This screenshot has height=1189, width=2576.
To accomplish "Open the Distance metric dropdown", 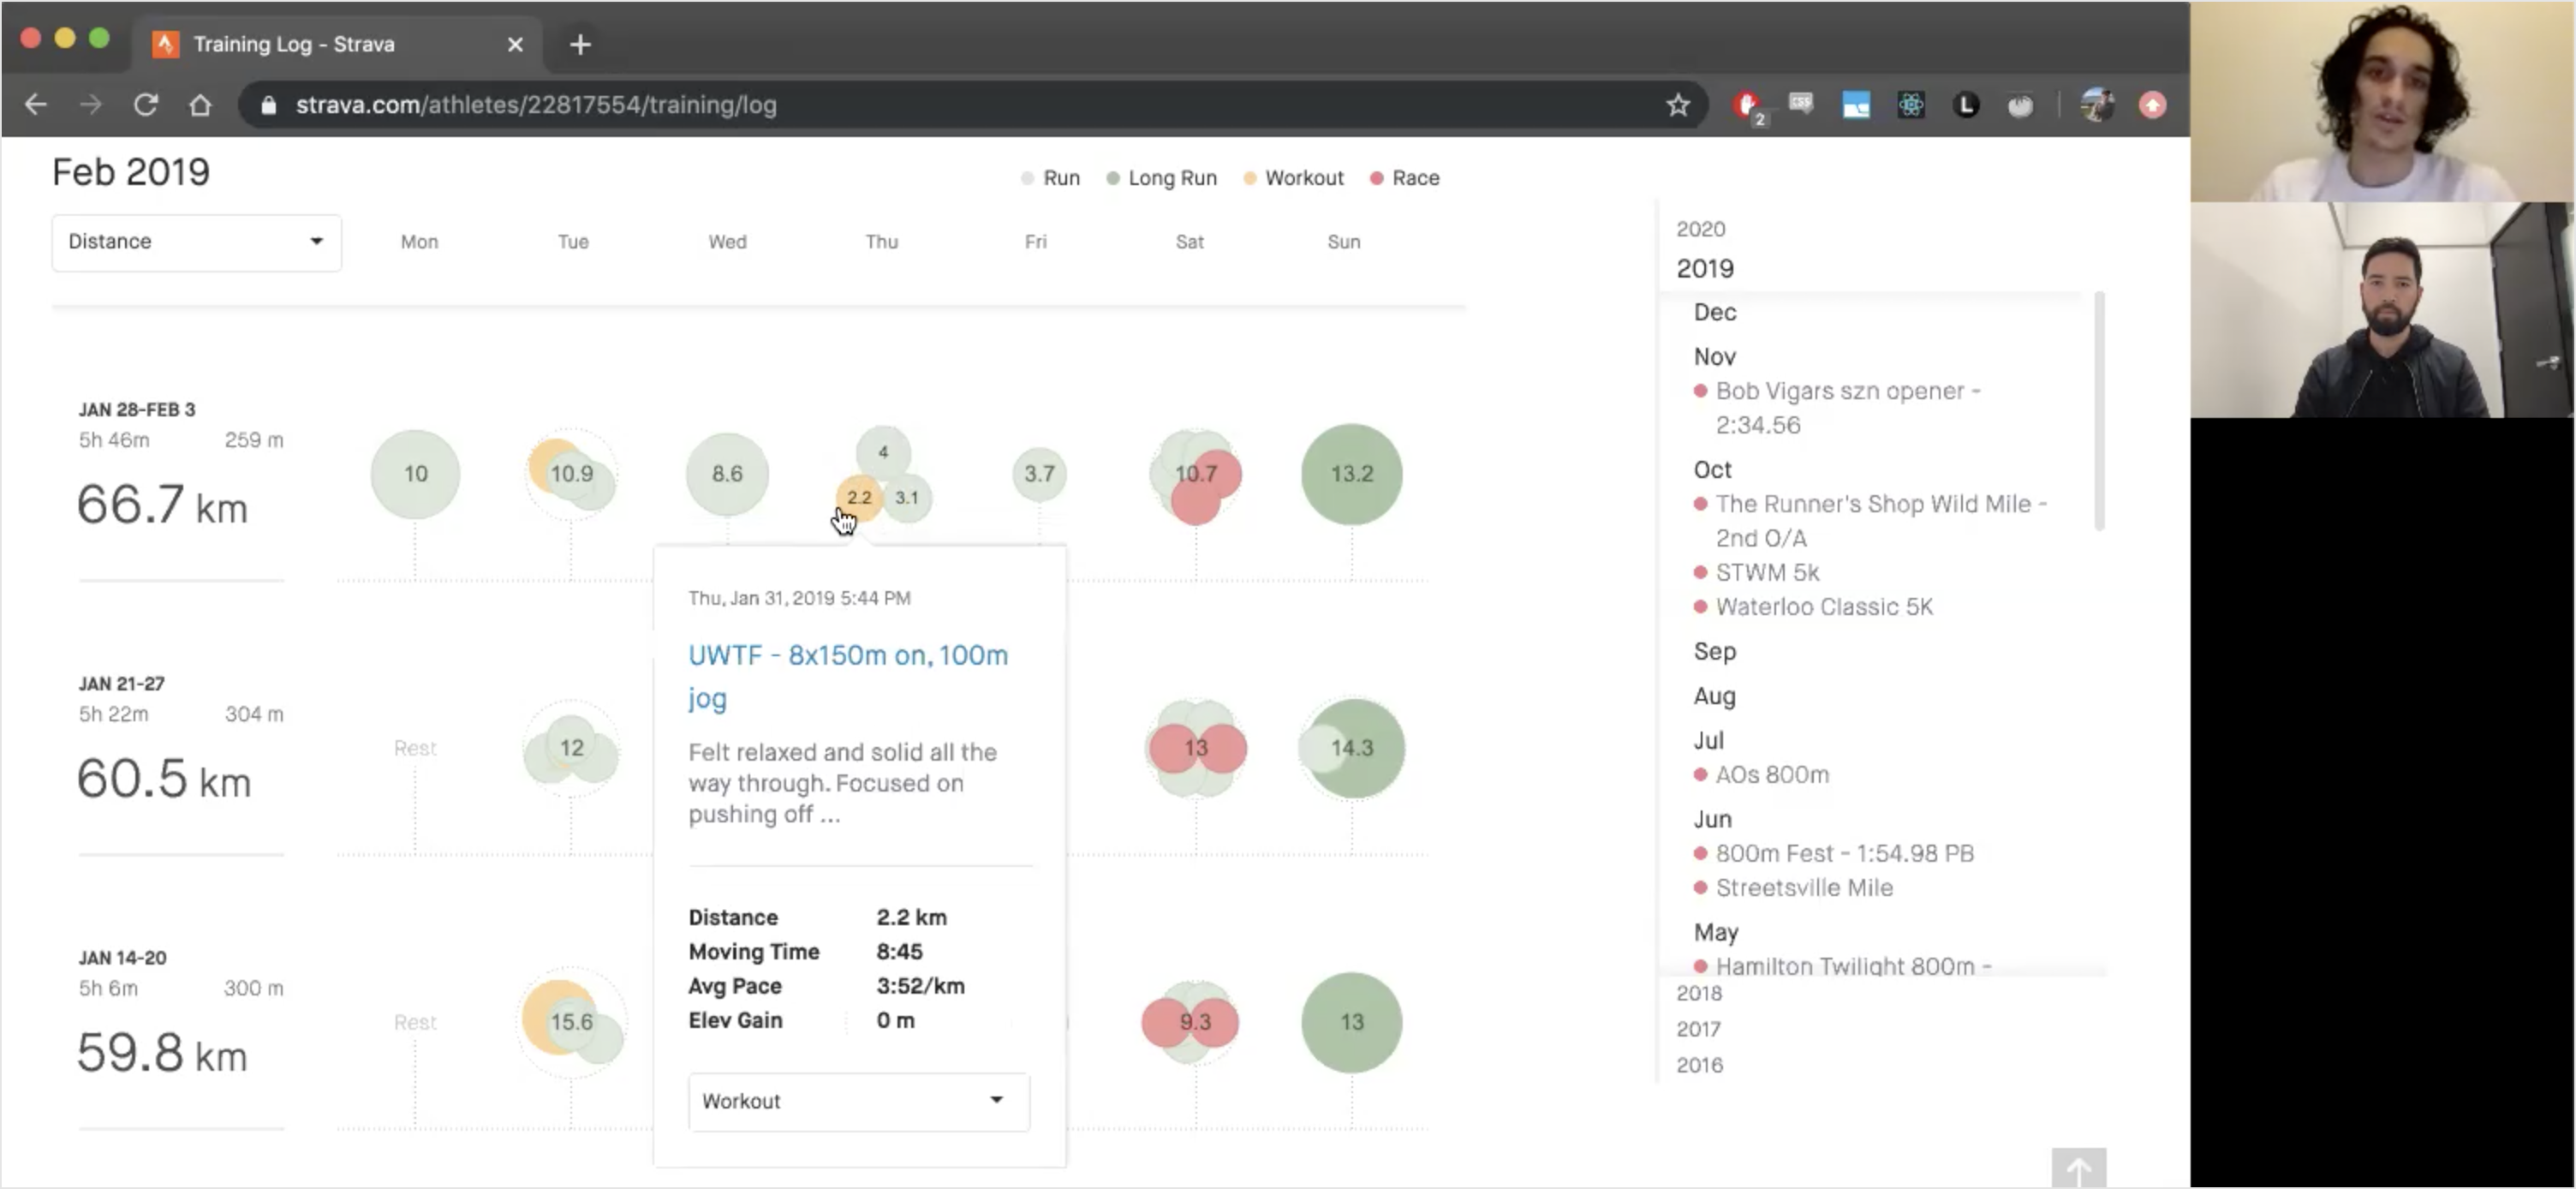I will (197, 242).
